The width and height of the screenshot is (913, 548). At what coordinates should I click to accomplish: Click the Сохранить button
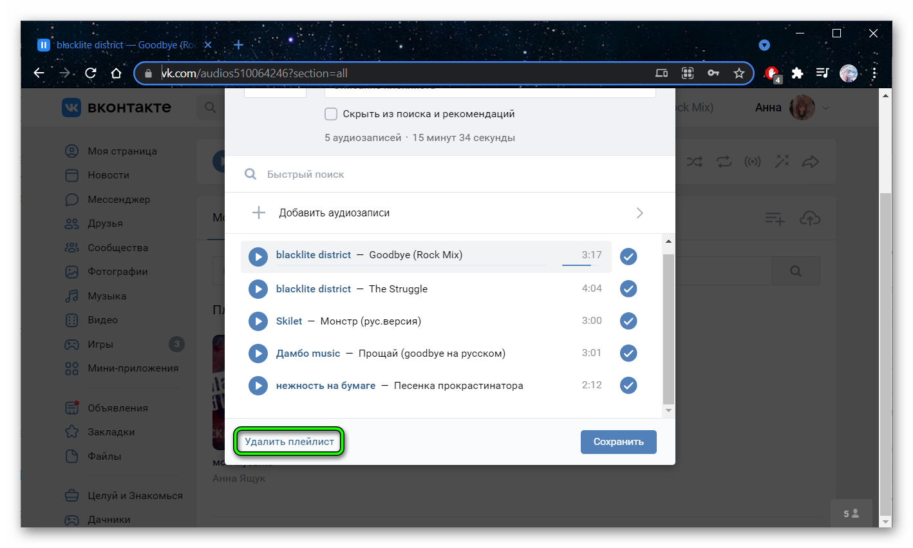click(x=619, y=442)
